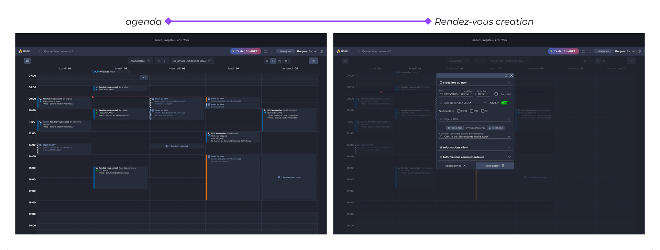
Task: Go to the previous week in the agenda
Action: 159,61
